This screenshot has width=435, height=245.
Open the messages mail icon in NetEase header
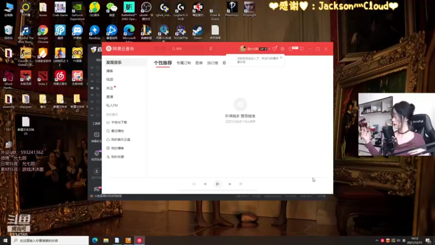[291, 48]
